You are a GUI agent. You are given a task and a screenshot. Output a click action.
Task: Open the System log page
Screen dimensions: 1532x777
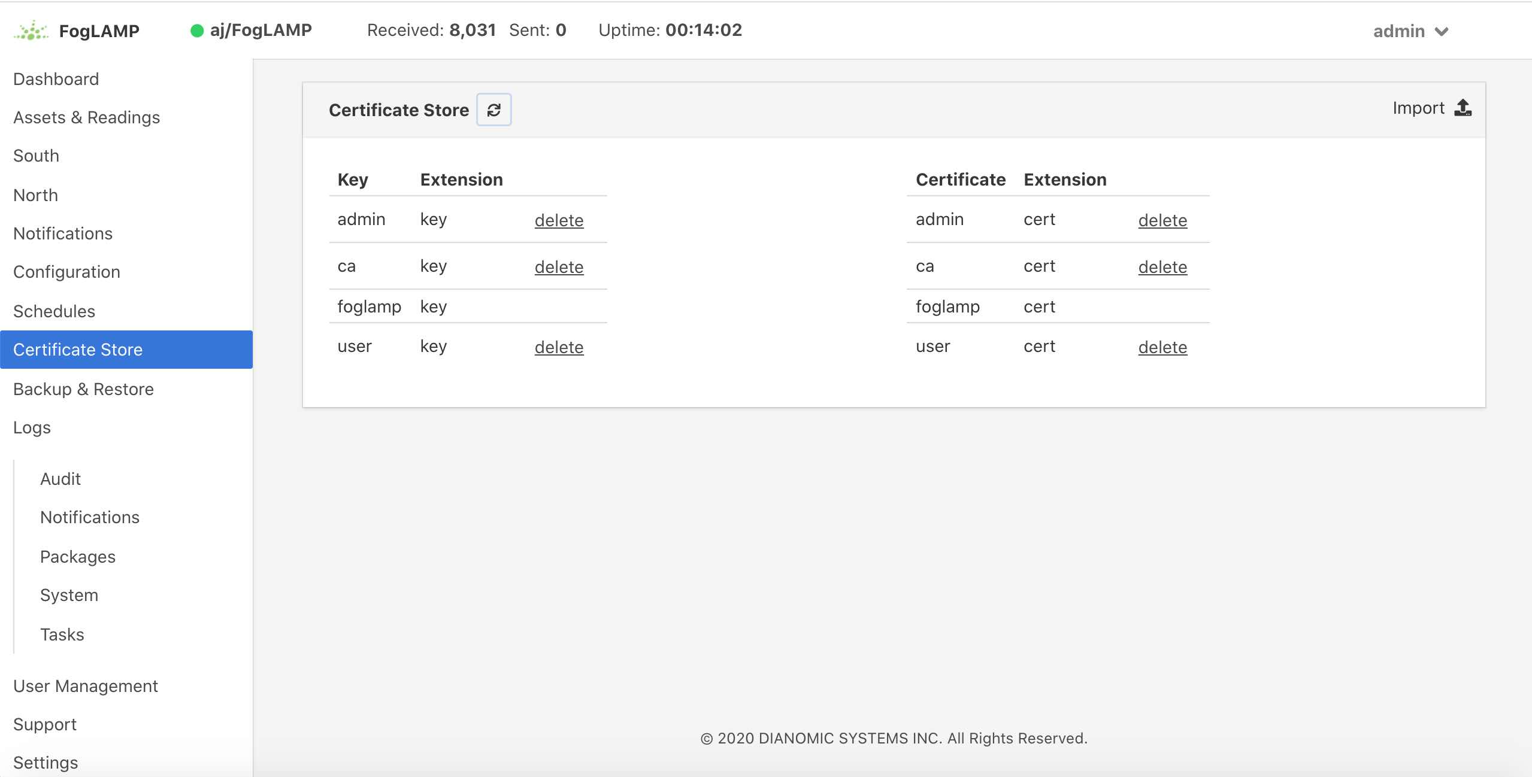pyautogui.click(x=69, y=594)
